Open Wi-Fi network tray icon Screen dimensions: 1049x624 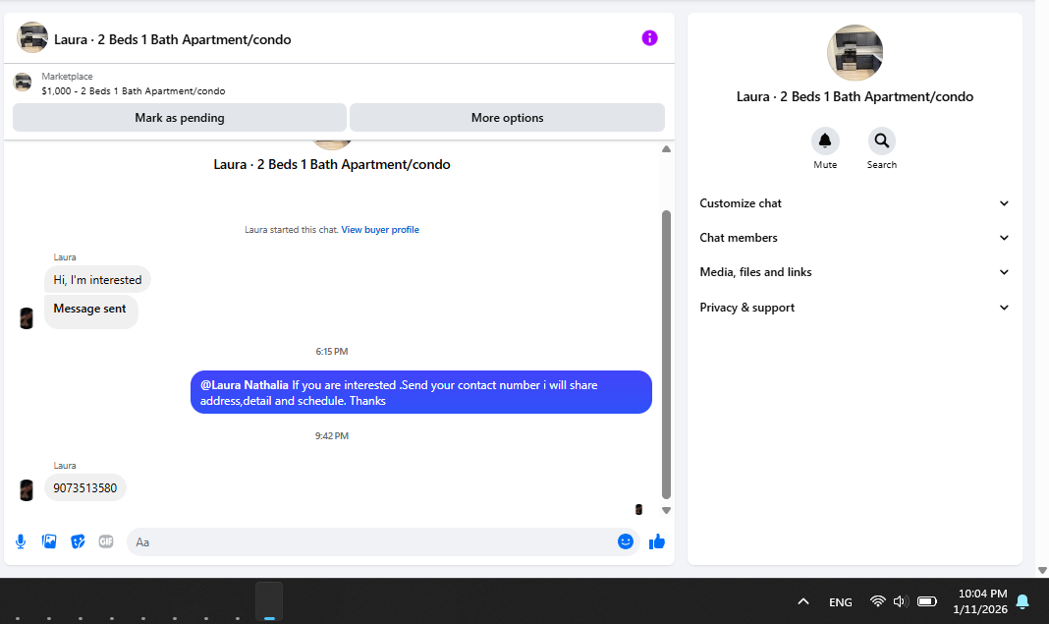point(878,601)
